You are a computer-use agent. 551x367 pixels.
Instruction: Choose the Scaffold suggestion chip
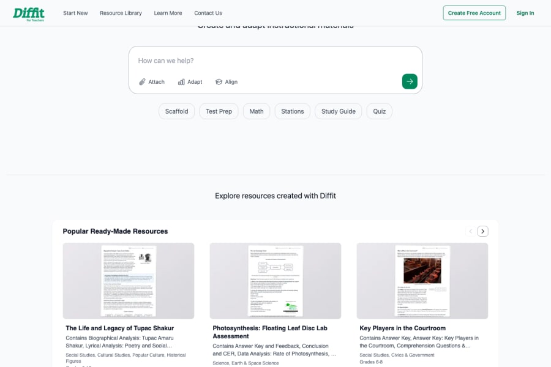point(176,111)
